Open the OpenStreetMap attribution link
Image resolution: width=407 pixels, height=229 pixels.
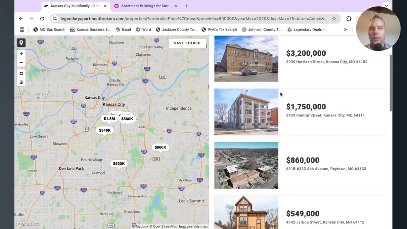(x=163, y=227)
